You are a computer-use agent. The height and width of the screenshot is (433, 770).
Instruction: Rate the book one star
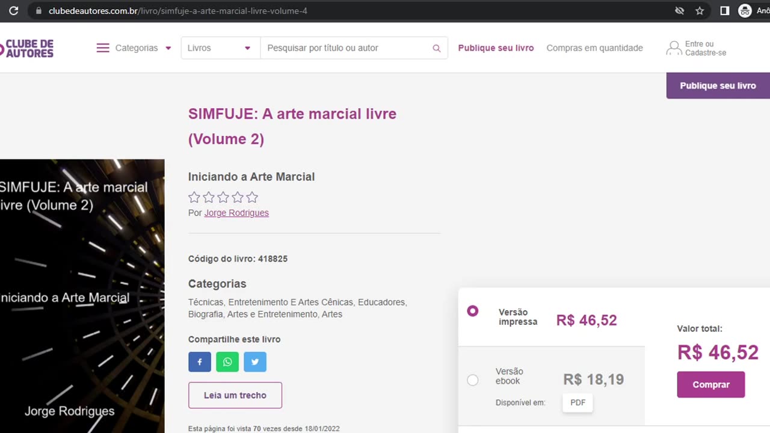(194, 197)
